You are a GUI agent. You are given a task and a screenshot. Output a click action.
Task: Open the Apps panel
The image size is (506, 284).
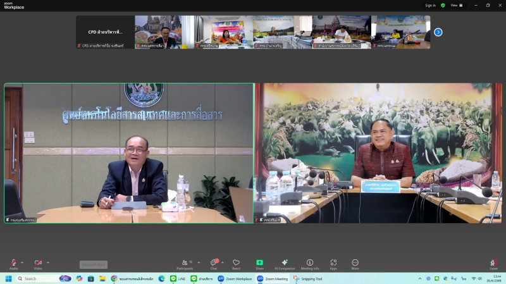tap(333, 264)
